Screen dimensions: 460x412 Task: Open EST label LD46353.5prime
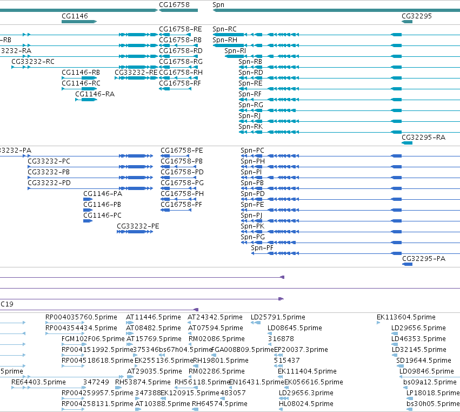click(x=418, y=339)
